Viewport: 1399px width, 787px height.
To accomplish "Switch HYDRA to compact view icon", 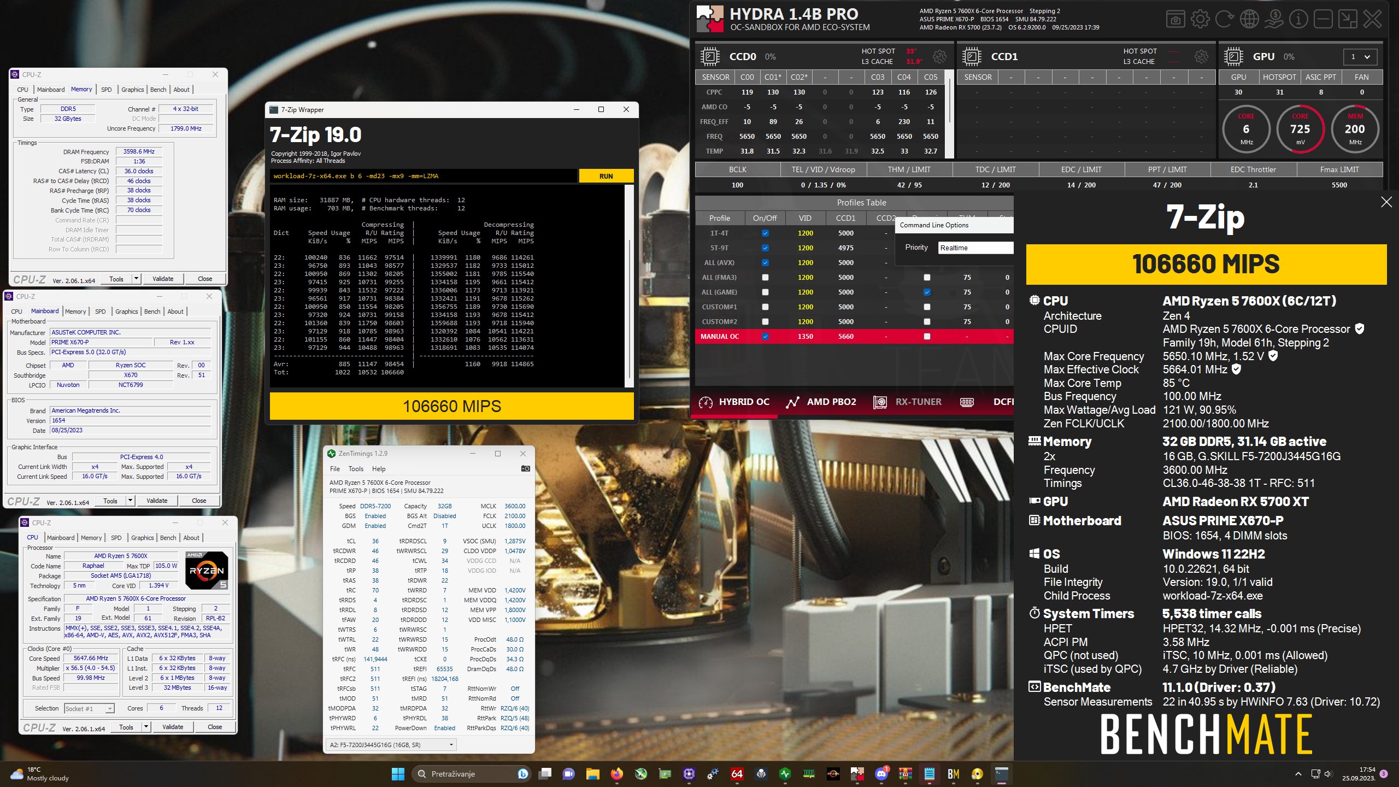I will click(1348, 20).
